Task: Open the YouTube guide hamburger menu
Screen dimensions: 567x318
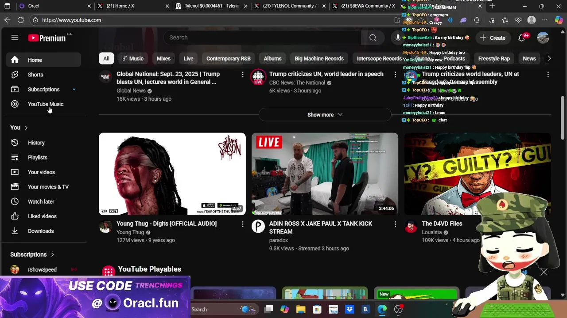Action: pos(15,38)
